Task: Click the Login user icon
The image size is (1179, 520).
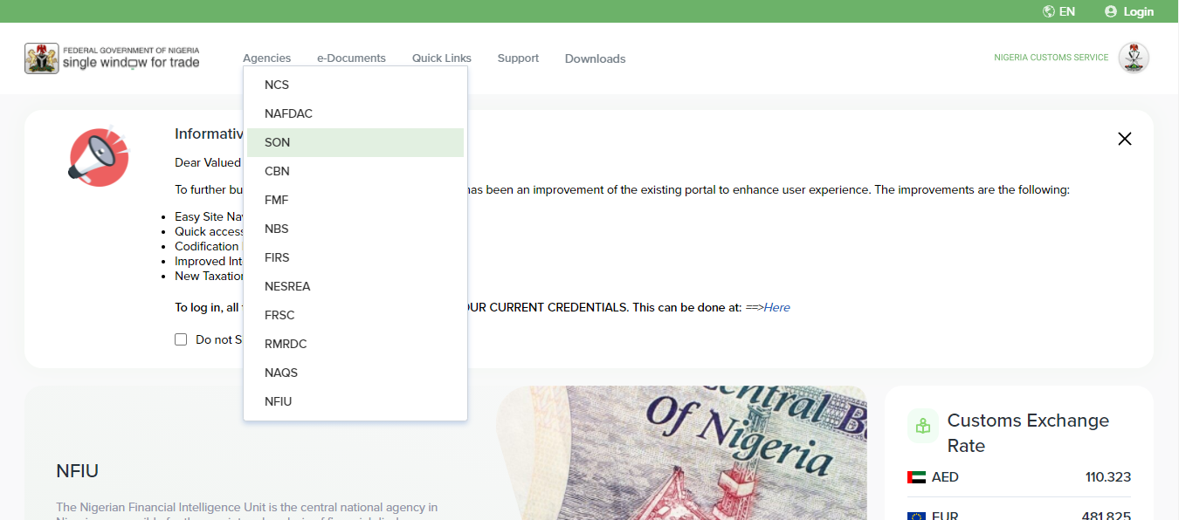Action: [1111, 11]
